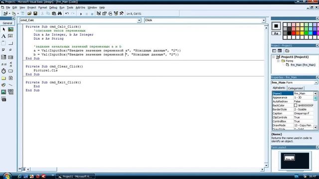Click the BackColor property value

click(x=304, y=105)
